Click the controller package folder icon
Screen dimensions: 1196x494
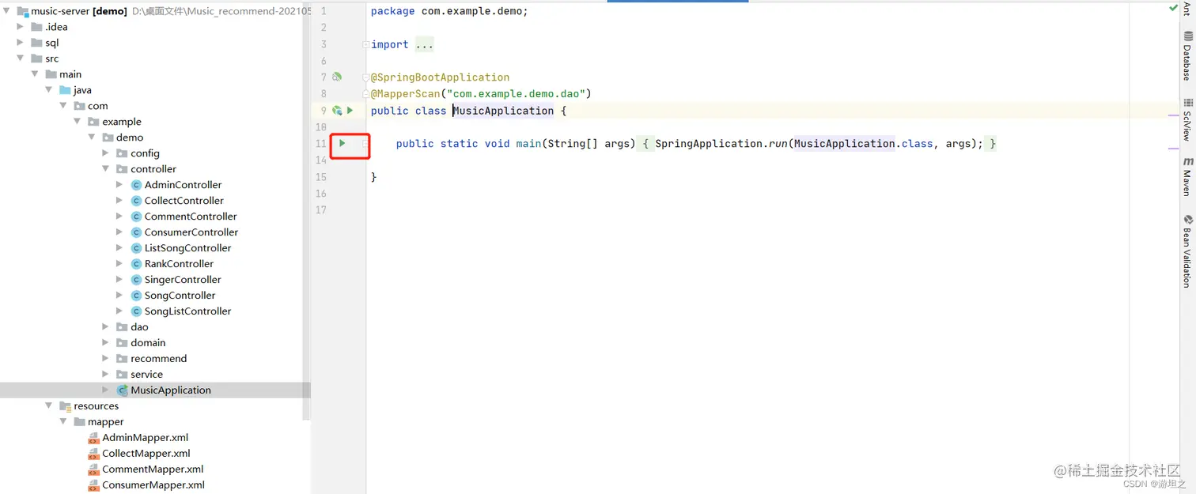(x=122, y=169)
